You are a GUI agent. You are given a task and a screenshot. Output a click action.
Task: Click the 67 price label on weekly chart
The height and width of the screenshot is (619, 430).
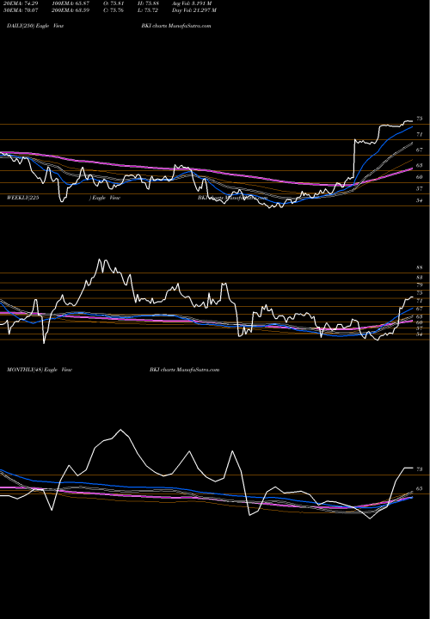[420, 309]
